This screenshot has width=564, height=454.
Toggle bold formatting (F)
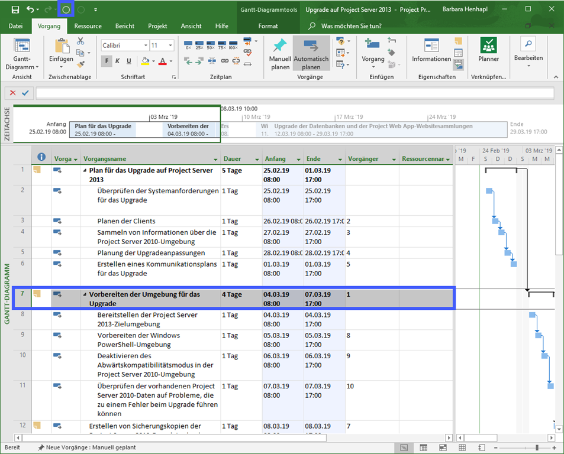pos(107,61)
